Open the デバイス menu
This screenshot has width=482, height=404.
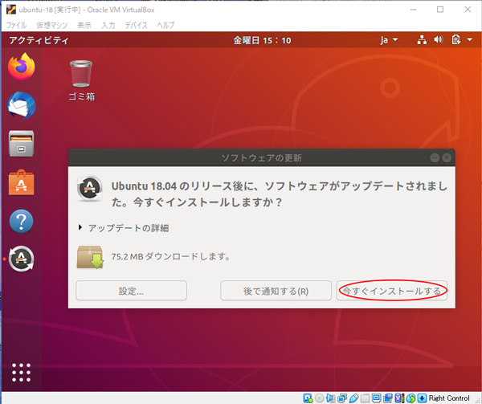(137, 25)
